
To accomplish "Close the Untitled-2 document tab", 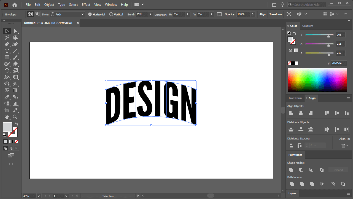I will point(78,23).
